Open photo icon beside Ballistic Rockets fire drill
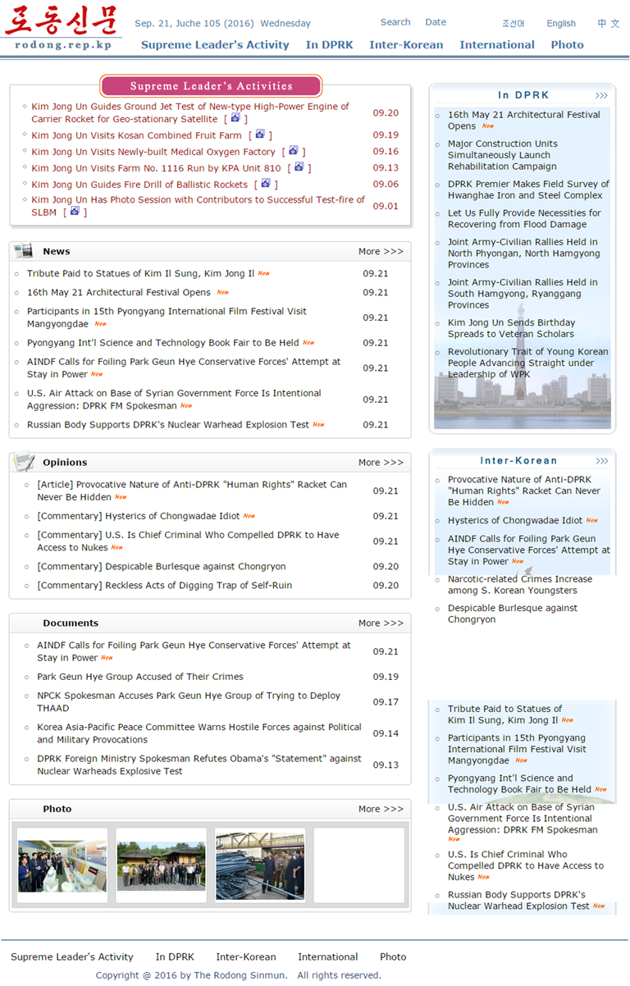The image size is (630, 986). (x=266, y=184)
